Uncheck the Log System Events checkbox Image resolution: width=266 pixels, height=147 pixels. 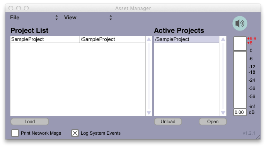coord(75,133)
